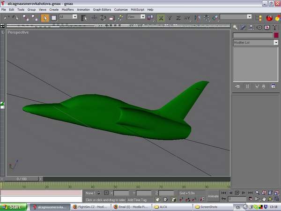Open the 'View' reference coordinate dropdown

[143, 17]
